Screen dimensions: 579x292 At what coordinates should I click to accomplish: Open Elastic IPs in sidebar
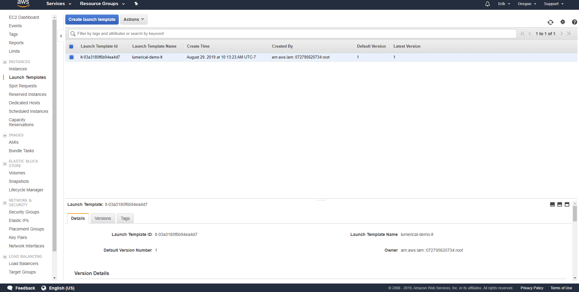click(x=19, y=220)
